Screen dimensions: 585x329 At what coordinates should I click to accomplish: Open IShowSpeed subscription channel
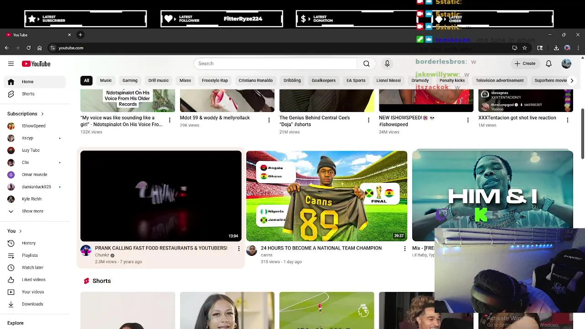(x=35, y=126)
